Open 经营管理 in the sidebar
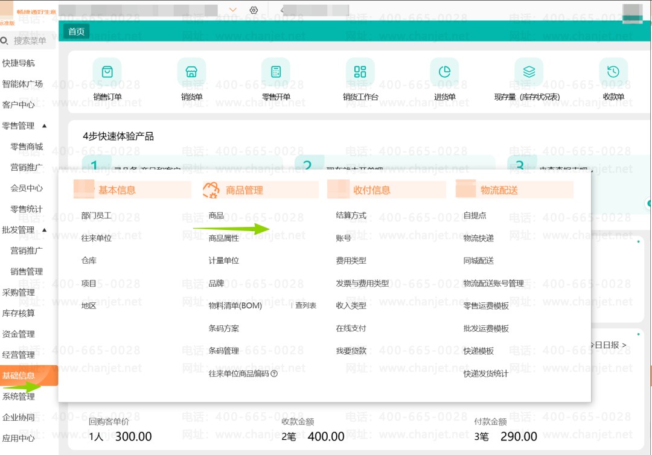Image resolution: width=652 pixels, height=455 pixels. pyautogui.click(x=18, y=355)
